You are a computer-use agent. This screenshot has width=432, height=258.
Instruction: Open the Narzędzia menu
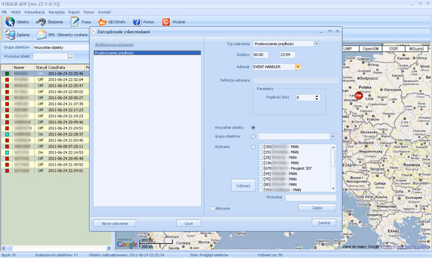pos(57,12)
